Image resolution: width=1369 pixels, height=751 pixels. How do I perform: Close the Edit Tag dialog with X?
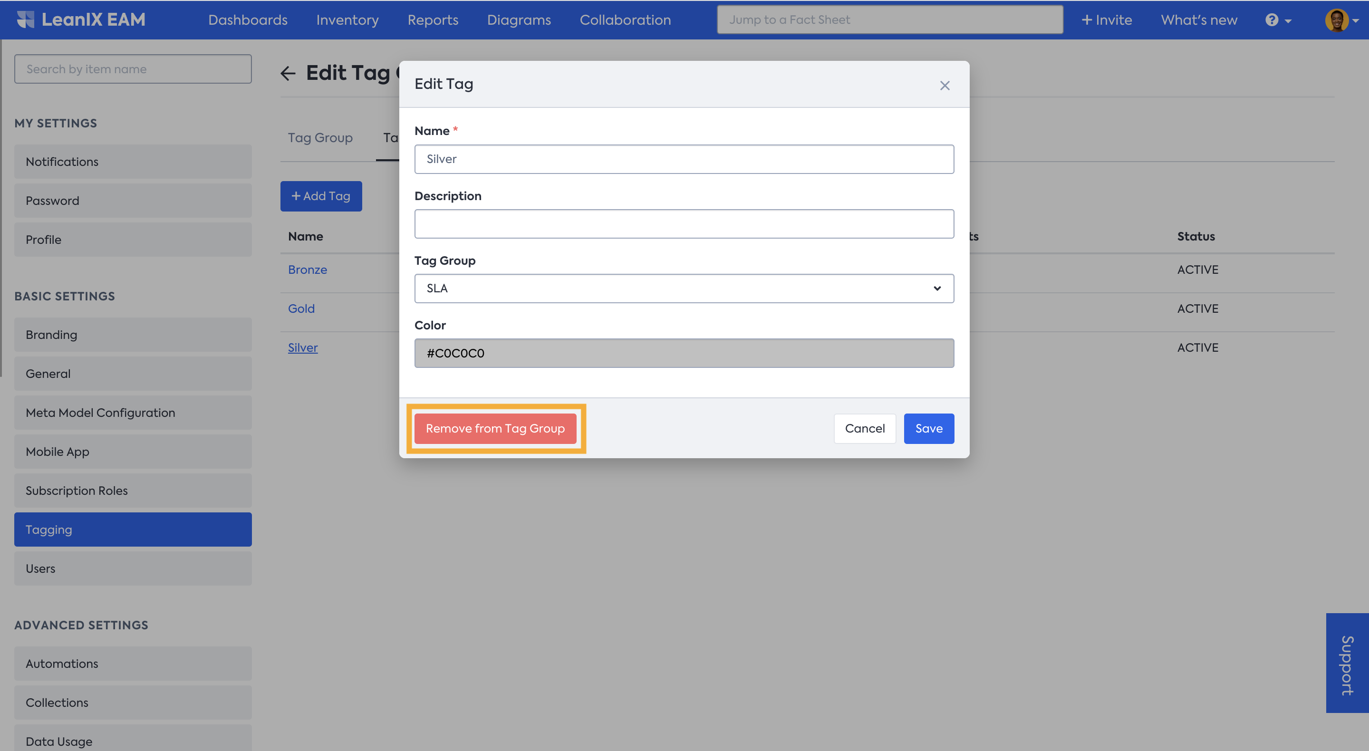click(945, 86)
